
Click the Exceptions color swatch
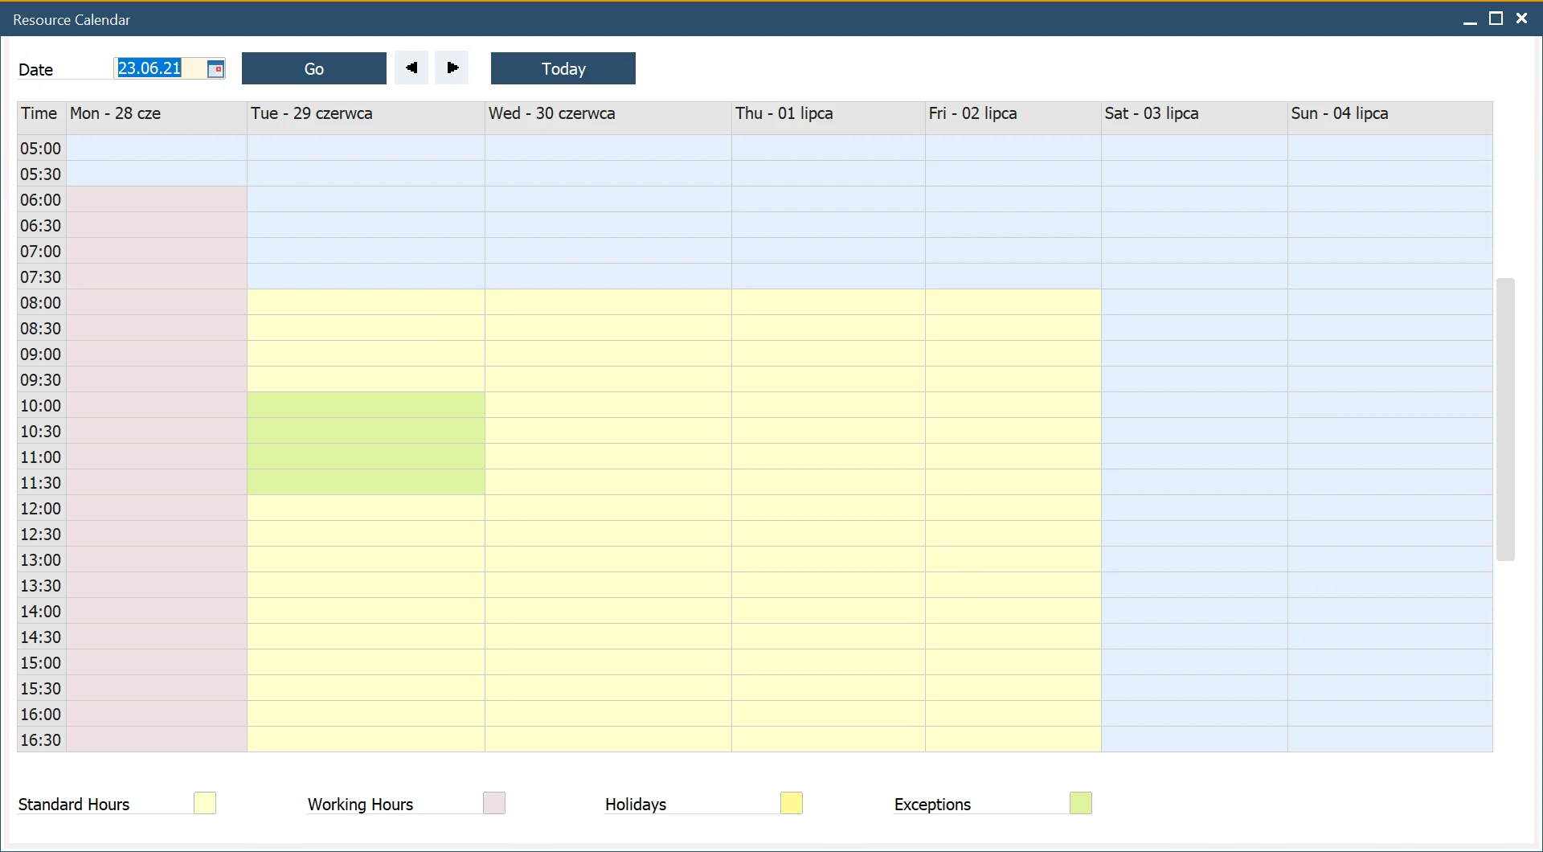pyautogui.click(x=1081, y=803)
